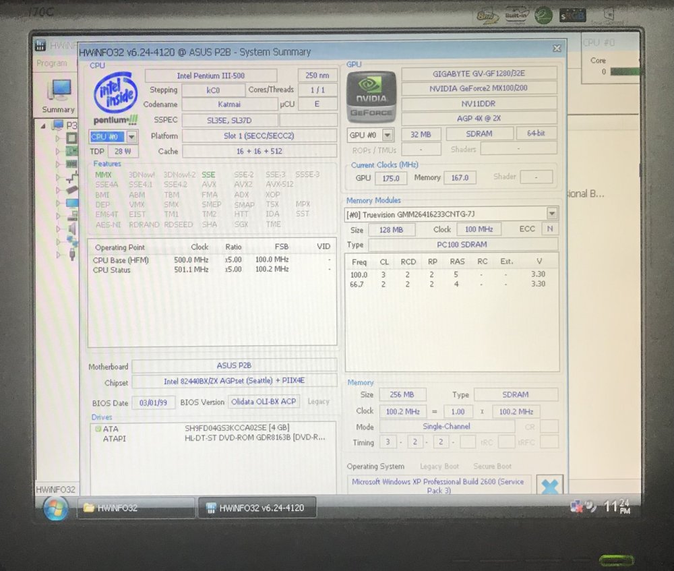Select the motherboard icon in the device tree

tap(71, 151)
